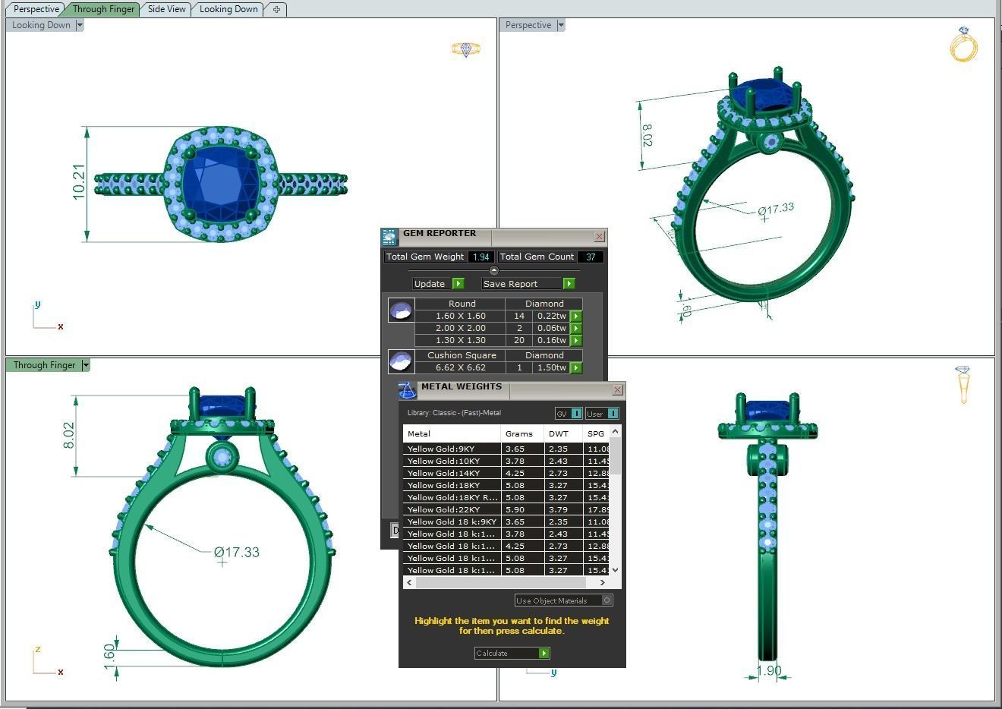Click the Gem Reporter title bar icon

coord(389,236)
